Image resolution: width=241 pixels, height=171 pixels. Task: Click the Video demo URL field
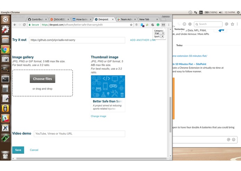point(79,134)
